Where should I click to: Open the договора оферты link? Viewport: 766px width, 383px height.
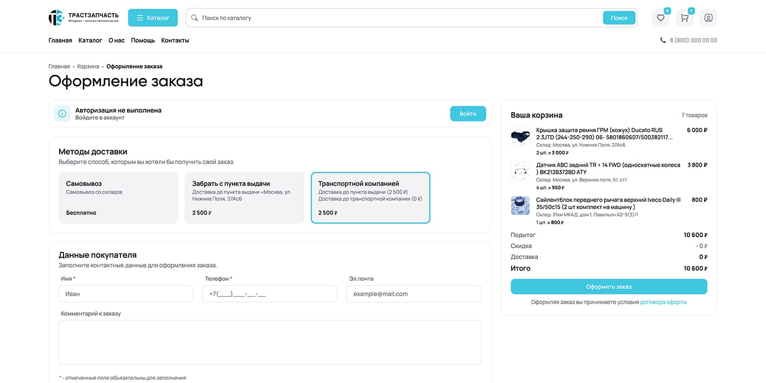tap(663, 302)
